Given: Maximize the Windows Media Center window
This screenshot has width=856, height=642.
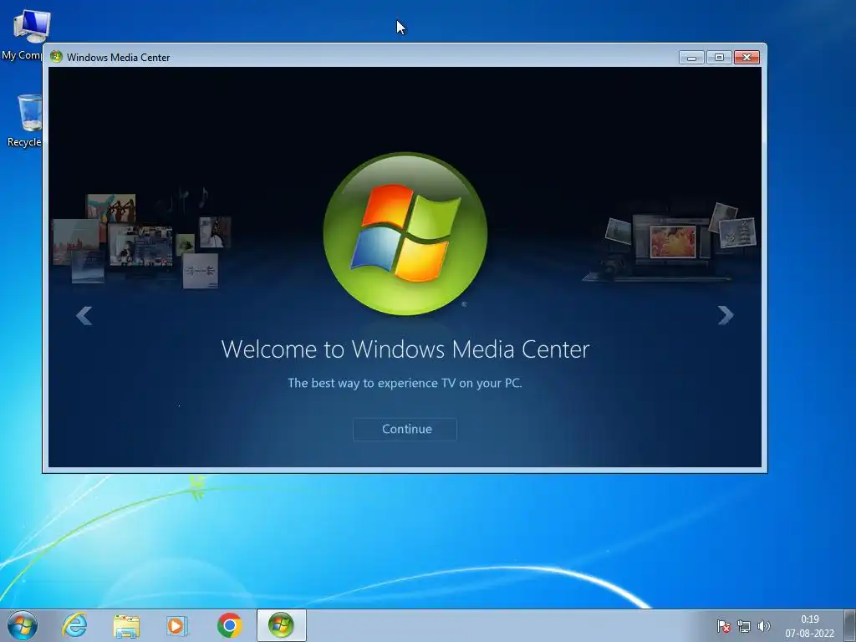Looking at the screenshot, I should click(719, 58).
